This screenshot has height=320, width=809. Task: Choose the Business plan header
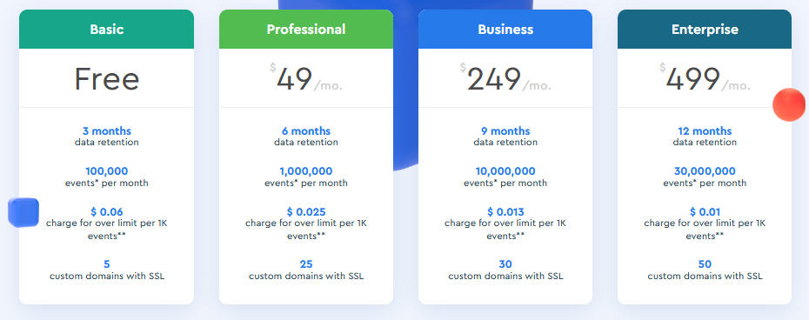click(x=505, y=30)
